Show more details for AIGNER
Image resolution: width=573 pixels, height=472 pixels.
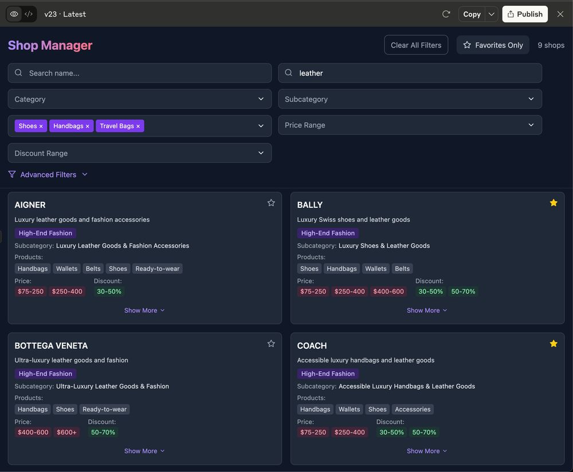point(144,310)
